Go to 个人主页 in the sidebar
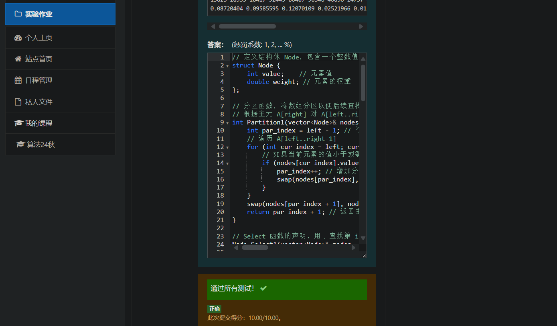This screenshot has width=557, height=326. click(60, 38)
